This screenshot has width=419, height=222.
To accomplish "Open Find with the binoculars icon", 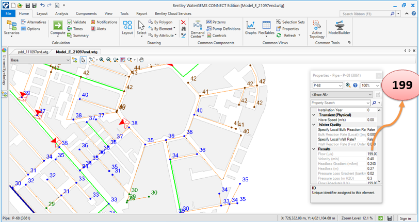I will click(x=183, y=29).
